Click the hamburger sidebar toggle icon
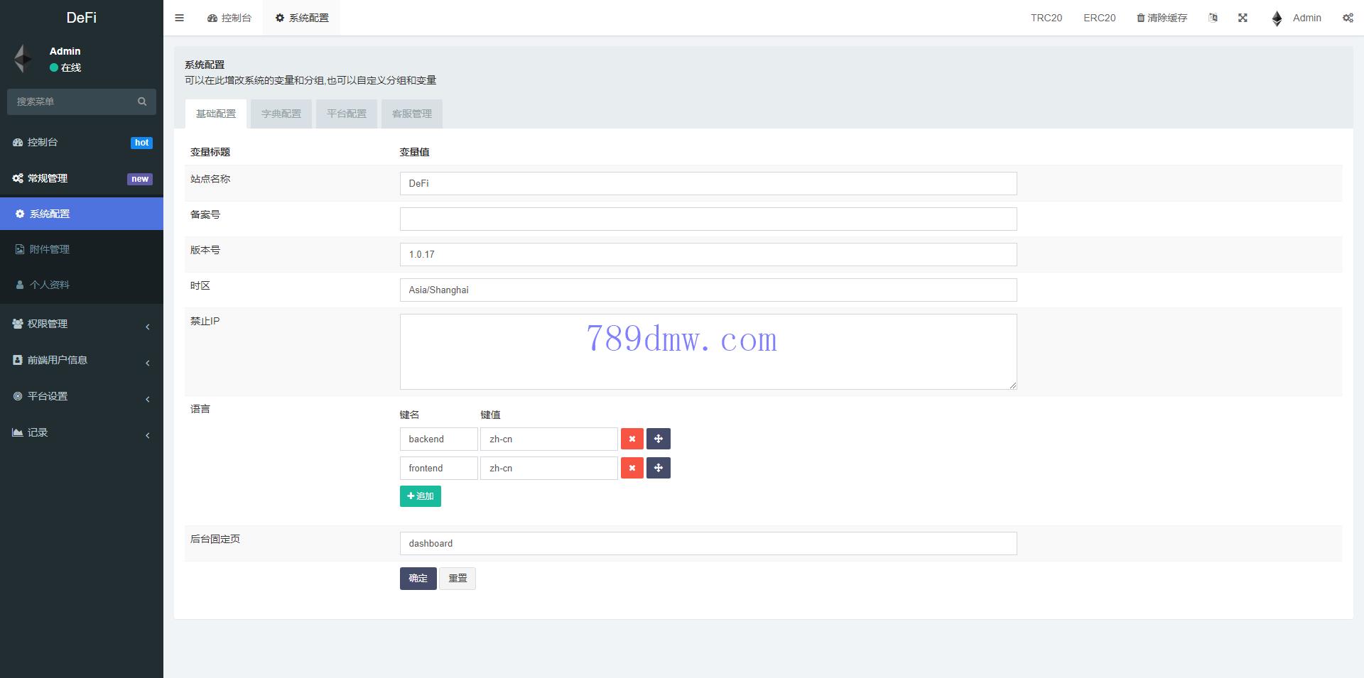Screen dimensions: 1364x678 click(x=179, y=18)
